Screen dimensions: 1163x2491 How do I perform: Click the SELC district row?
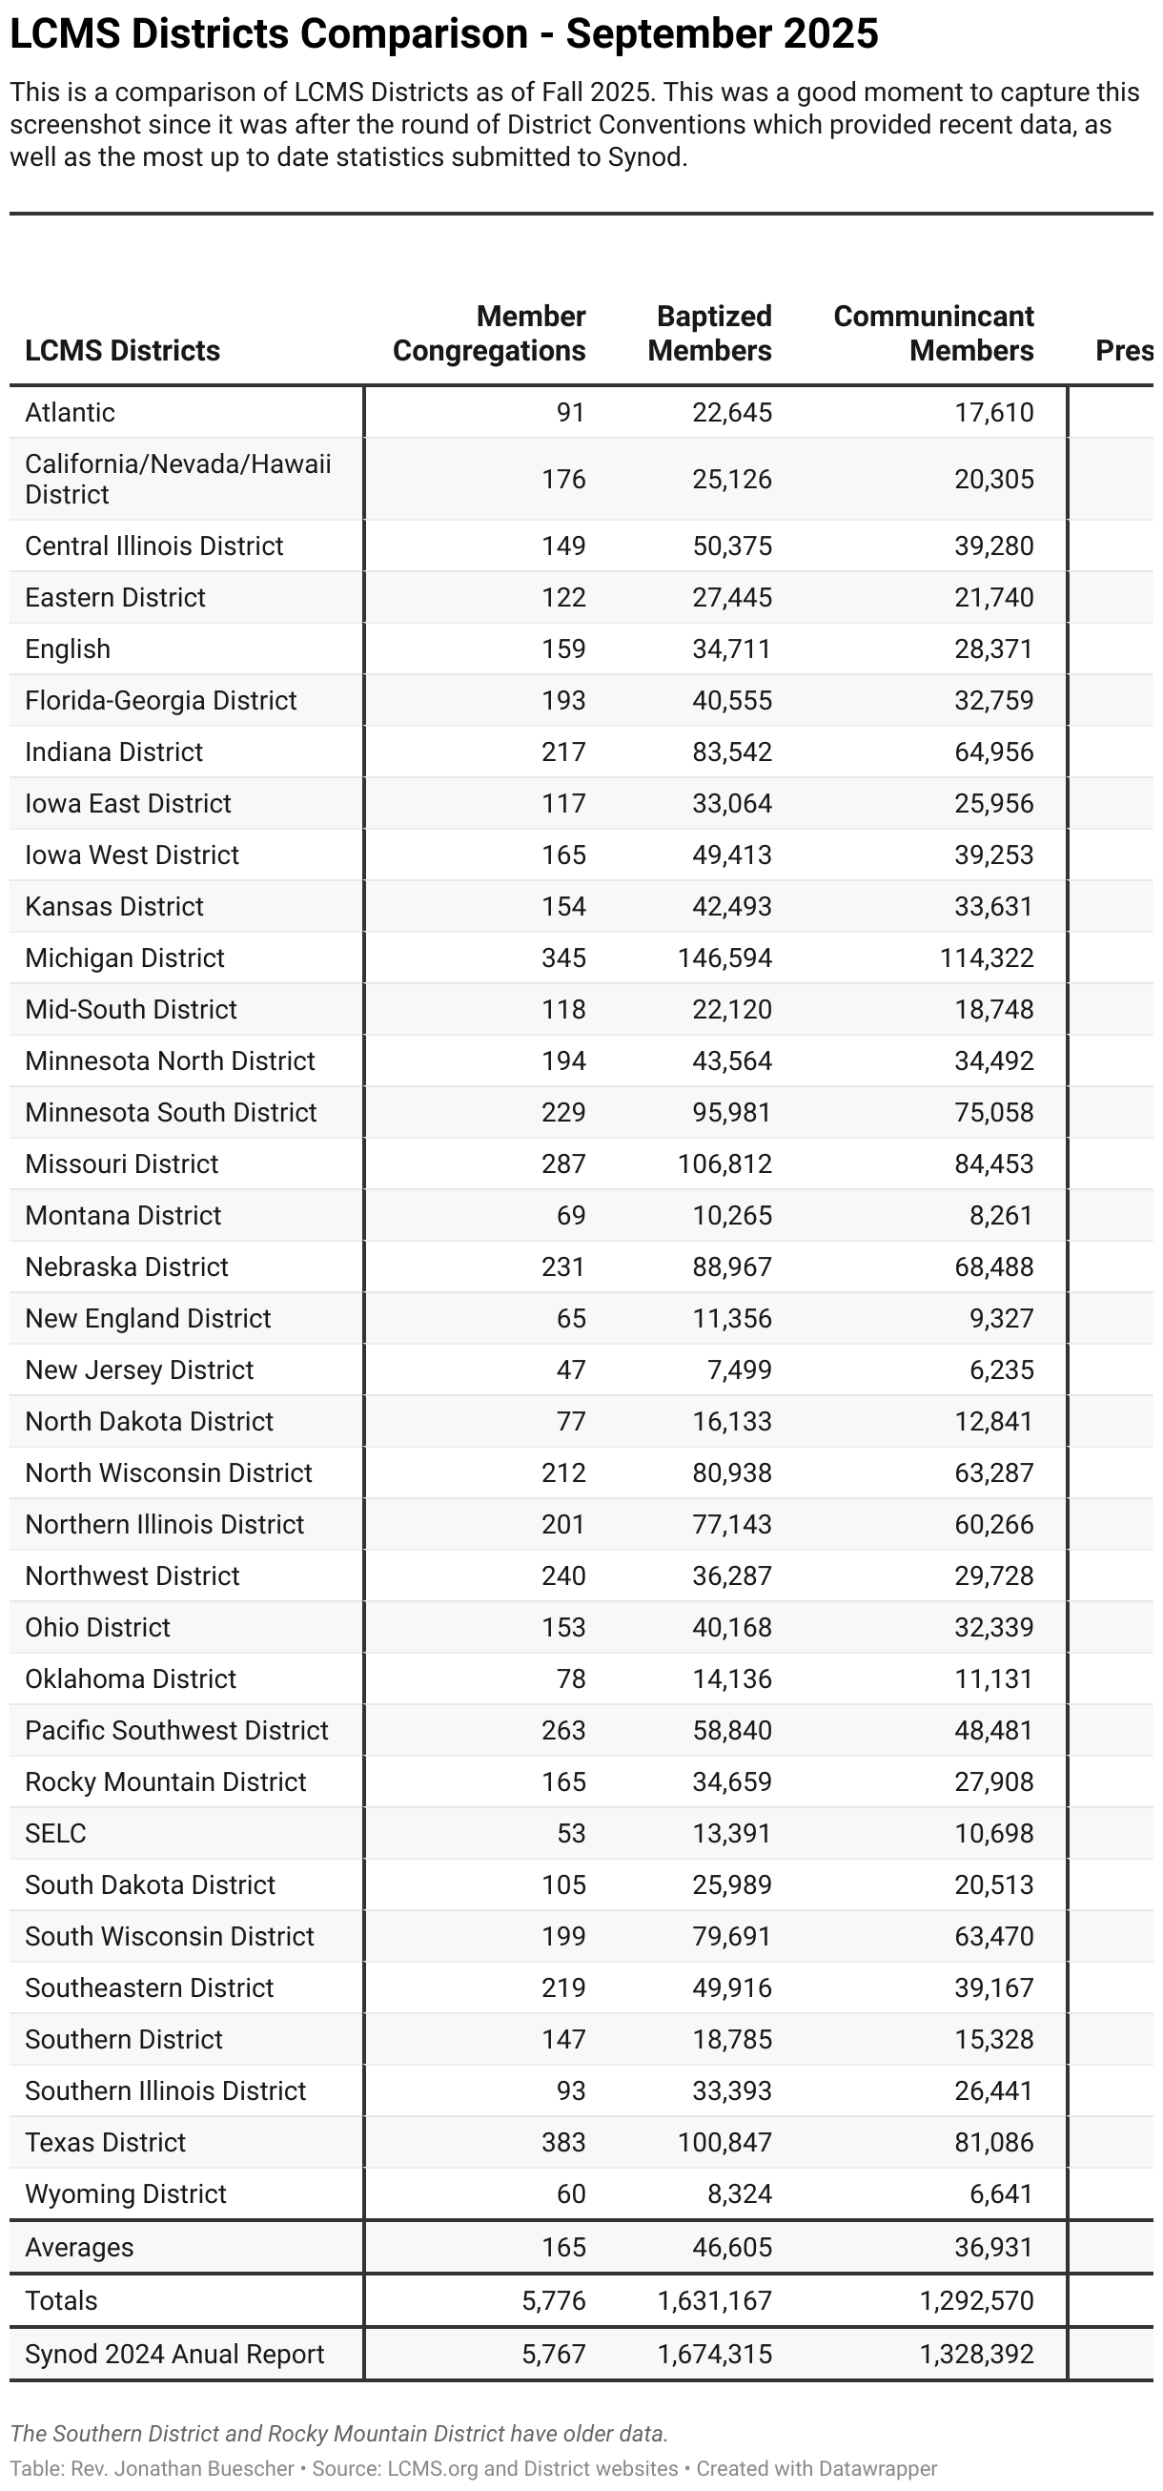(x=581, y=1832)
